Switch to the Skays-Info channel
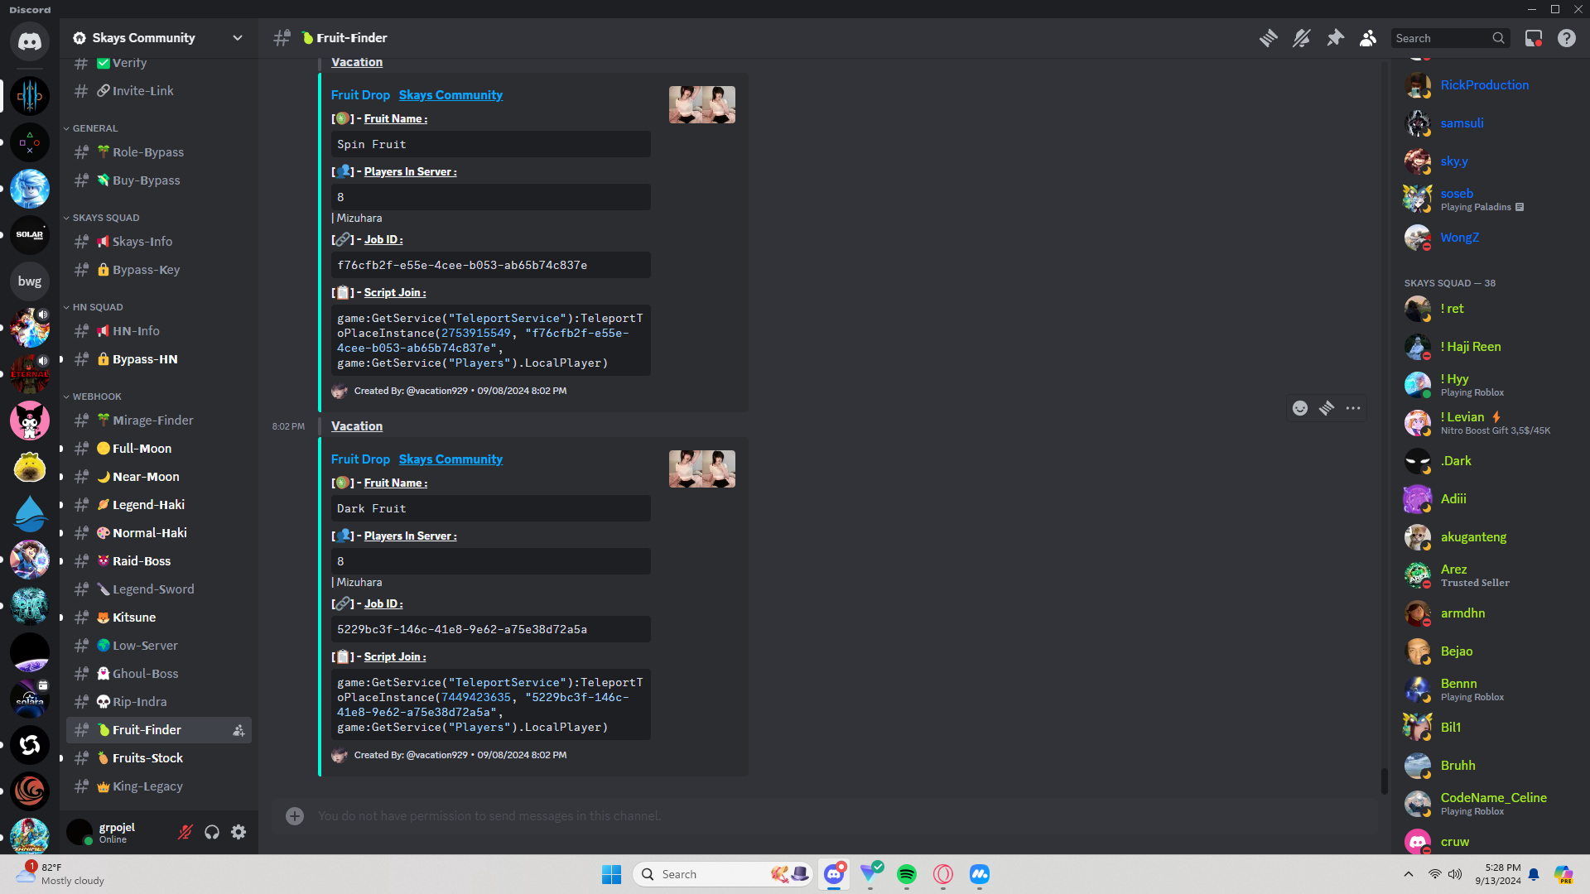Screen dimensions: 1590x894 tap(159, 242)
